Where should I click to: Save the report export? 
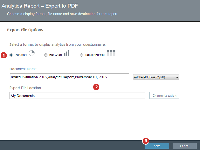tap(157, 146)
